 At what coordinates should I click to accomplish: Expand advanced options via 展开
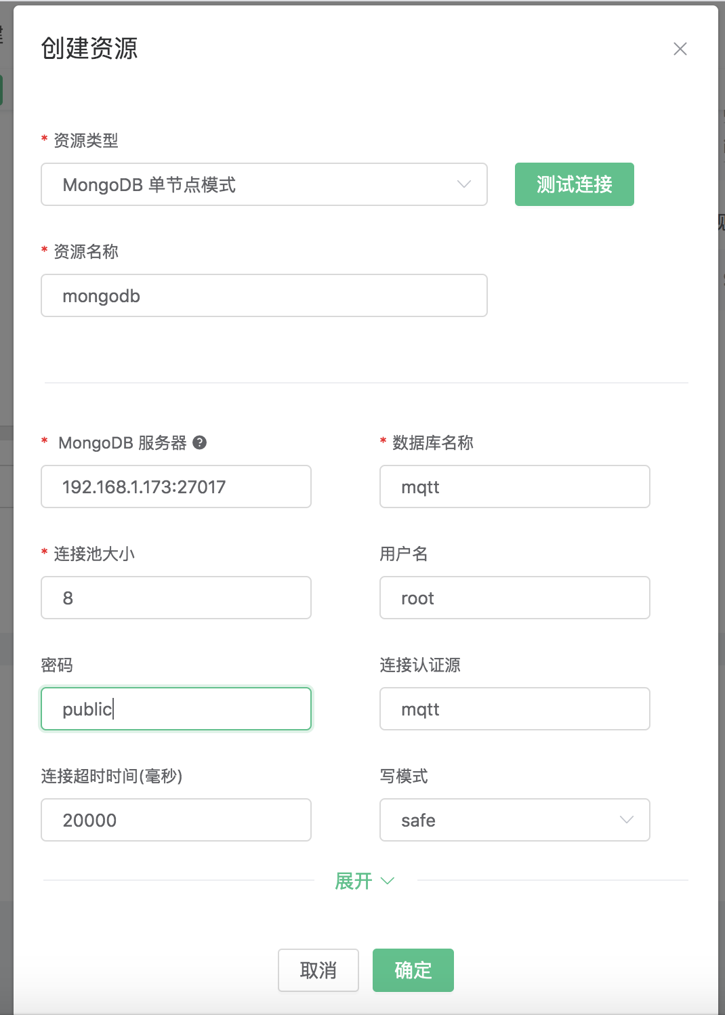(x=364, y=881)
